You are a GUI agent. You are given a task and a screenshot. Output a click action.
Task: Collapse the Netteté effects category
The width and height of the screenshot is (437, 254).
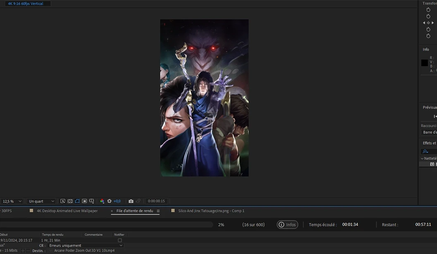click(422, 159)
